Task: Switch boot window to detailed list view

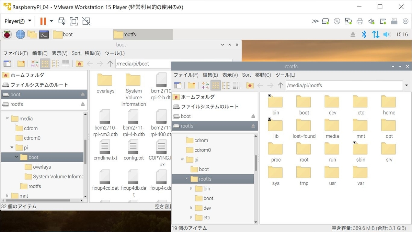Action: 66,64
